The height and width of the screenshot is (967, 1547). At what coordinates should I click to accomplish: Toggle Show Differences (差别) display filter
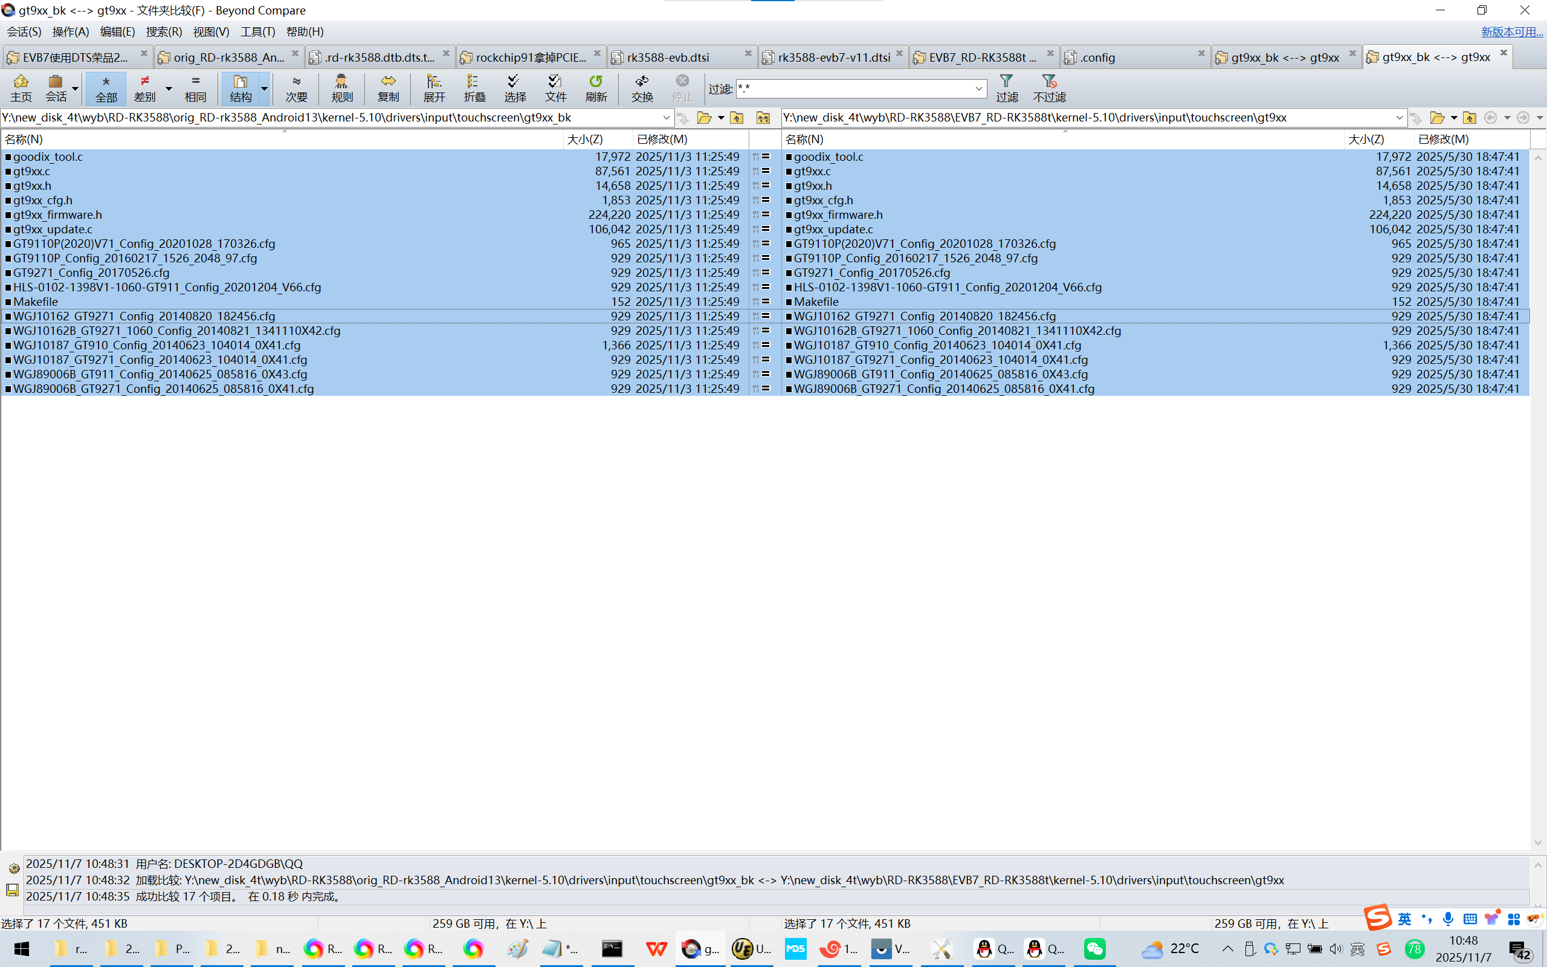pyautogui.click(x=145, y=88)
